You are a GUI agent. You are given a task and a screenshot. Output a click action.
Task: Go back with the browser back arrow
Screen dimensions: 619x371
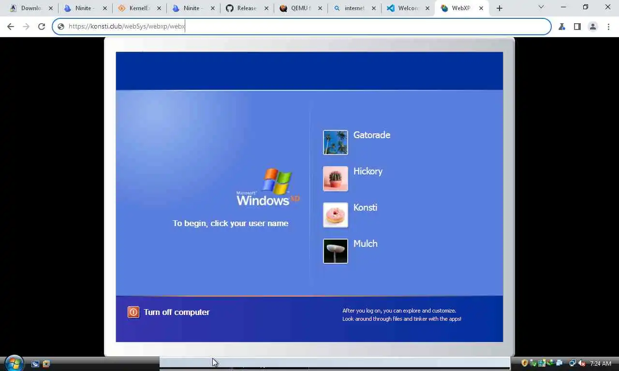pos(11,27)
